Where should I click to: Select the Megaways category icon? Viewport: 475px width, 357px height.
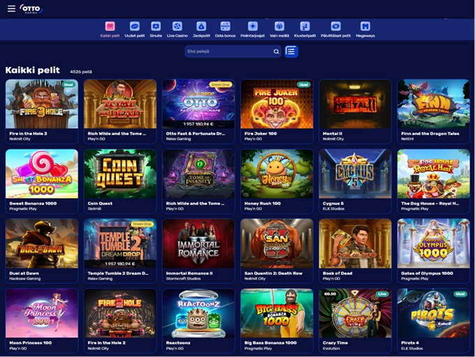[x=365, y=27]
